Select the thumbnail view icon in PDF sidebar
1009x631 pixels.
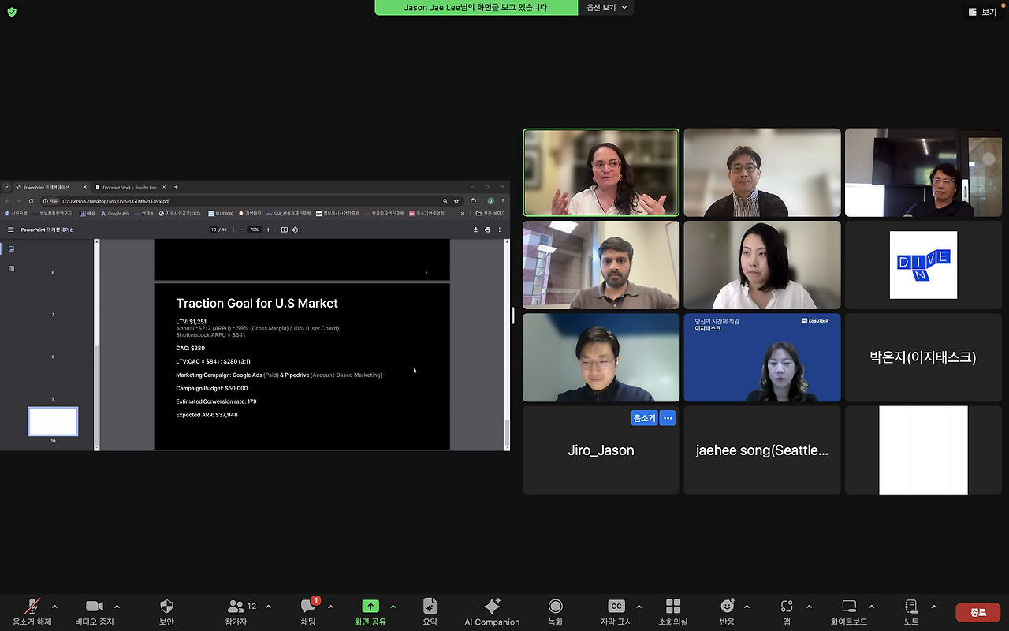tap(11, 248)
